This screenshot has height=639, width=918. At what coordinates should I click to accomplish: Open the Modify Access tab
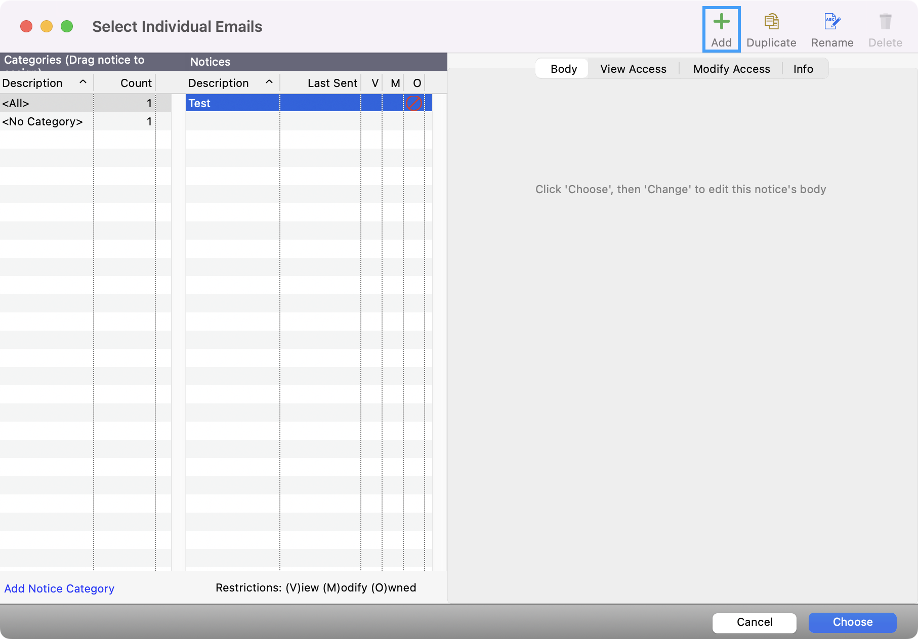coord(731,69)
